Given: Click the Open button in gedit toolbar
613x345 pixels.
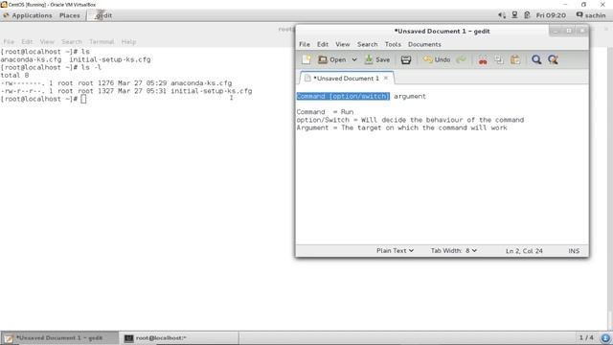Looking at the screenshot, I should pos(332,59).
